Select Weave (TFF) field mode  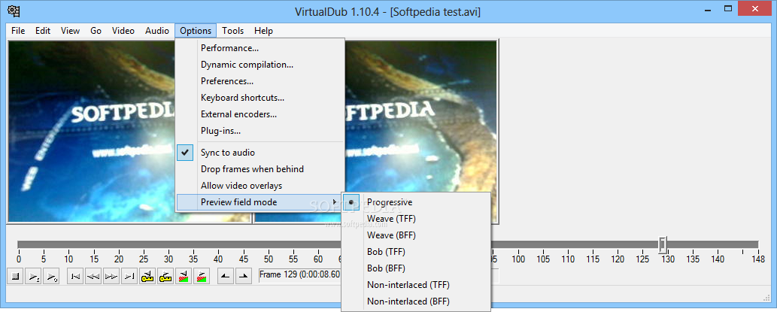pyautogui.click(x=416, y=218)
